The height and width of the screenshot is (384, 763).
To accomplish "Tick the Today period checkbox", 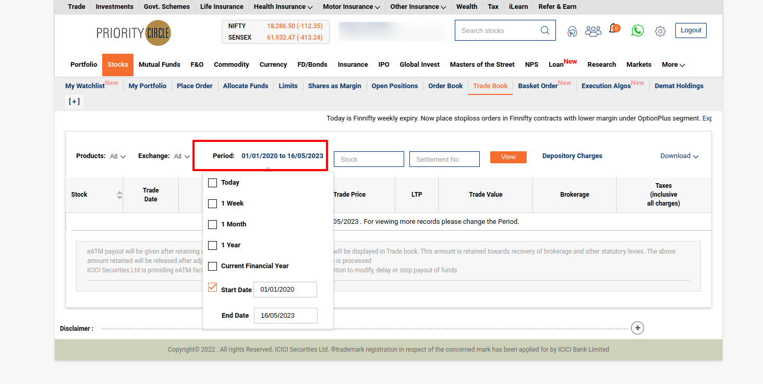I will point(213,183).
